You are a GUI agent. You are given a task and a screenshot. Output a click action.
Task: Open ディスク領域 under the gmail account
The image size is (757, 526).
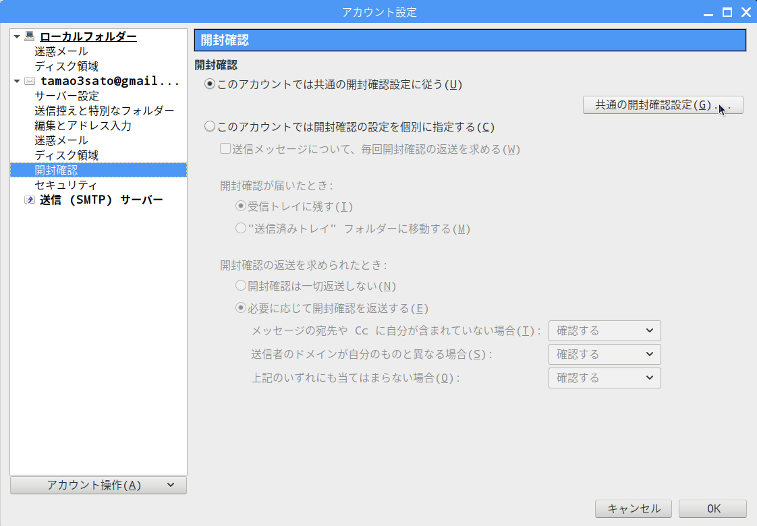(67, 155)
